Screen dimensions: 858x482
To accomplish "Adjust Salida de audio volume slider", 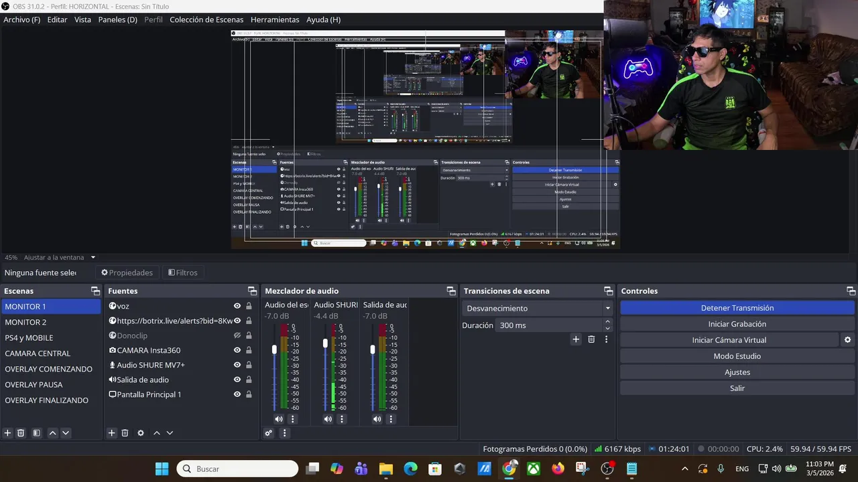I will (x=373, y=349).
